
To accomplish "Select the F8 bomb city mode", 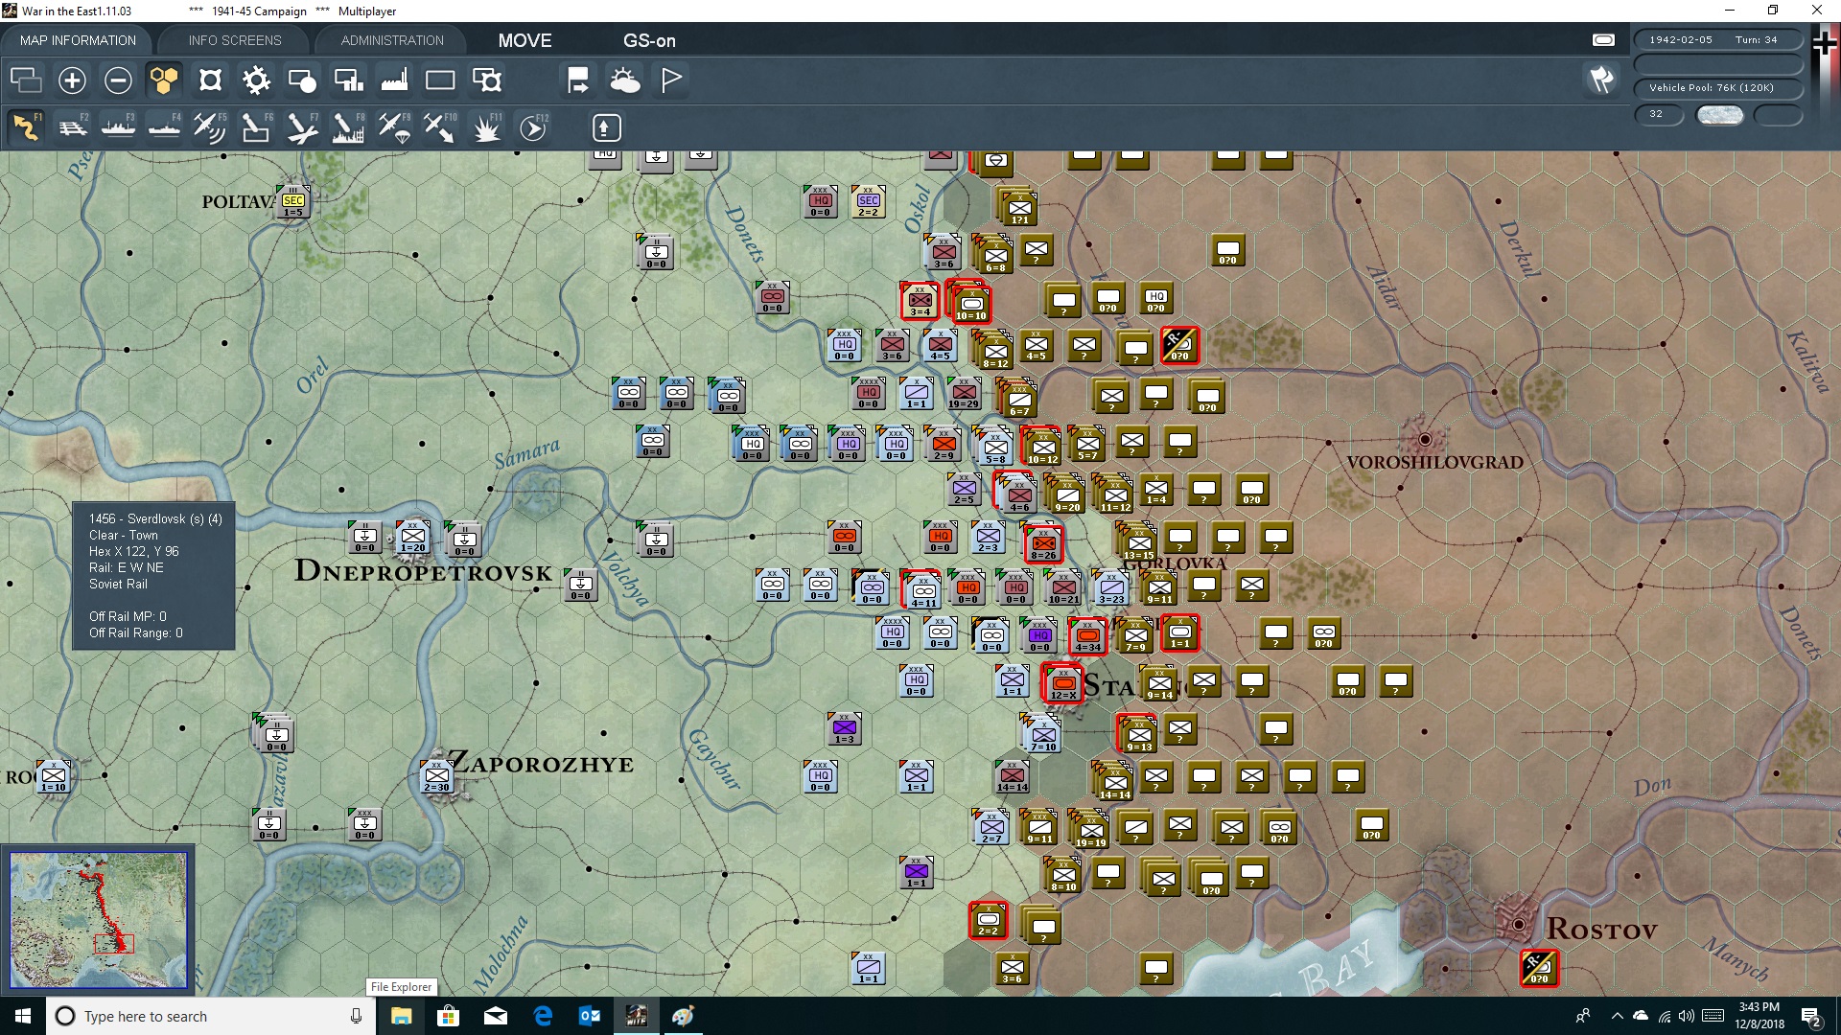I will (x=348, y=127).
